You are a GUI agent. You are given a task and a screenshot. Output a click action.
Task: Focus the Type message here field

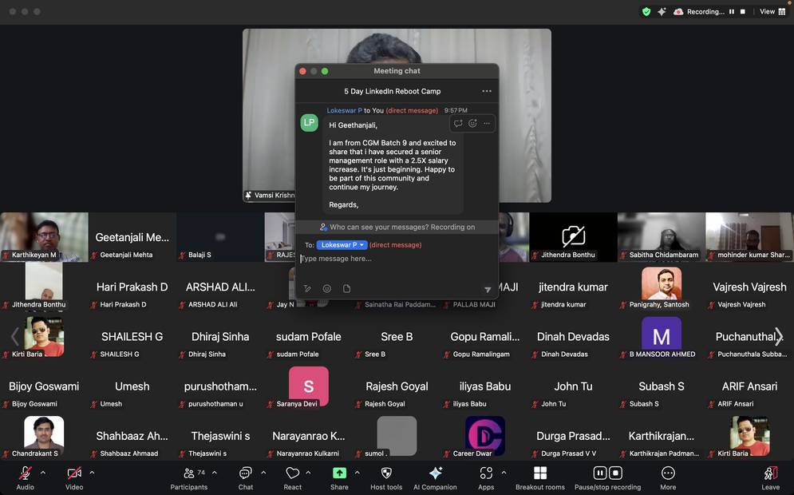coord(397,259)
